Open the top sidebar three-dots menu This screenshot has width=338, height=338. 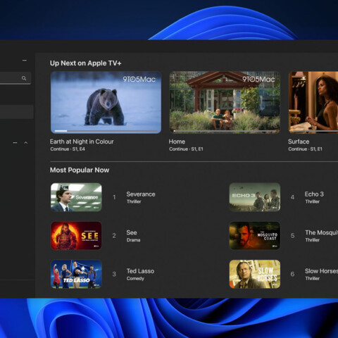tap(25, 61)
